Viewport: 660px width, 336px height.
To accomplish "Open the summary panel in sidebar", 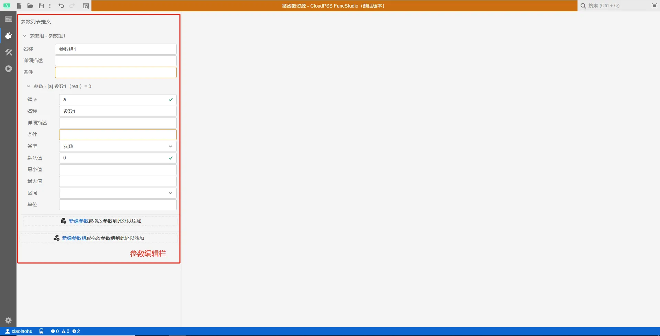I will (9, 19).
